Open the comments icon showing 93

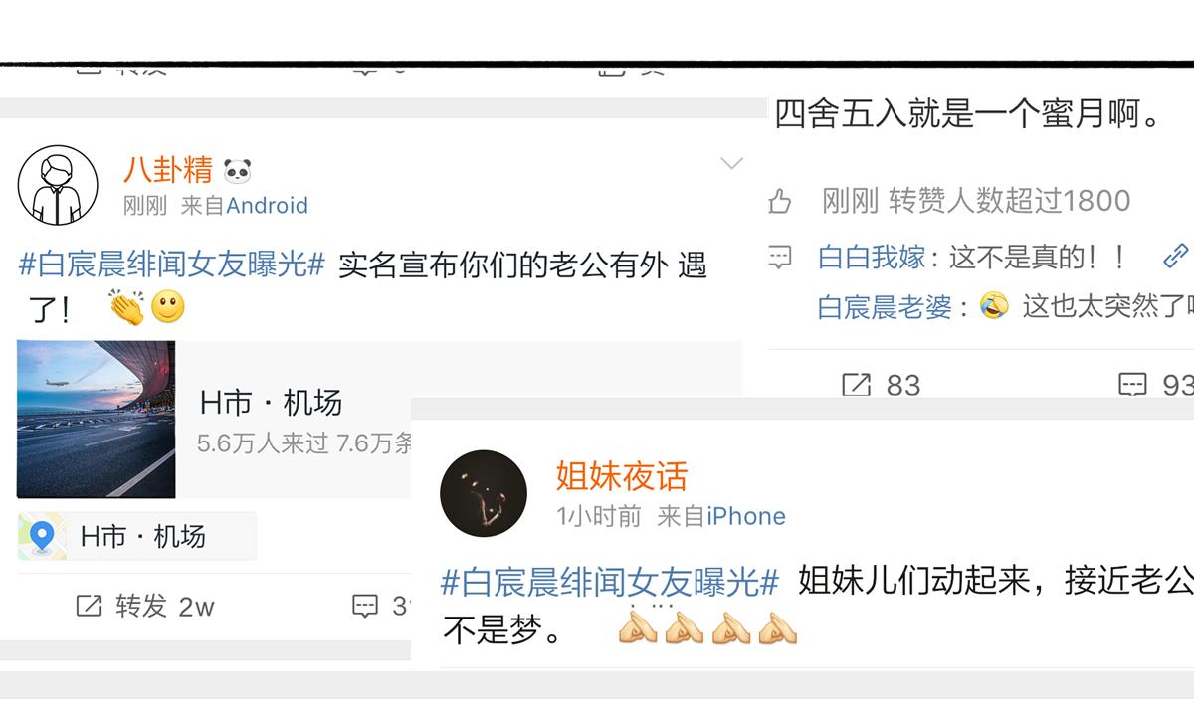pos(1132,385)
